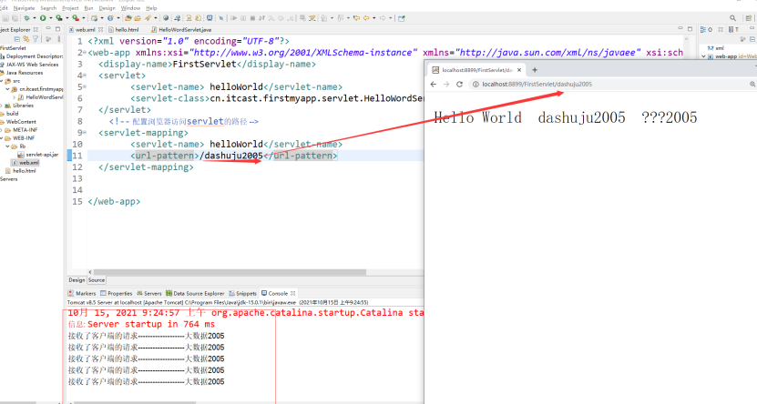Open dropdown arrow next to Debug button
The width and height of the screenshot is (757, 404).
pyautogui.click(x=35, y=18)
